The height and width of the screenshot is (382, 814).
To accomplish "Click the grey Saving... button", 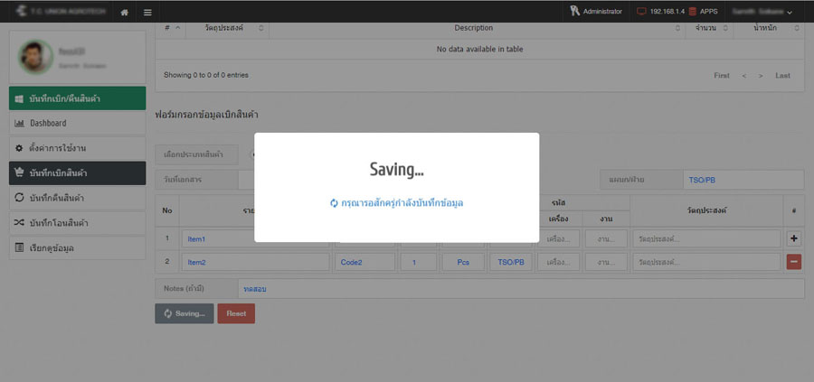I will pos(185,313).
